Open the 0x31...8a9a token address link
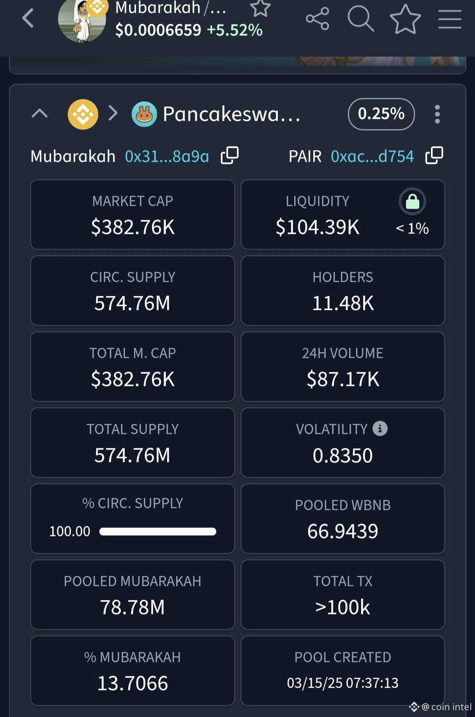Viewport: 475px width, 717px height. pyautogui.click(x=167, y=156)
